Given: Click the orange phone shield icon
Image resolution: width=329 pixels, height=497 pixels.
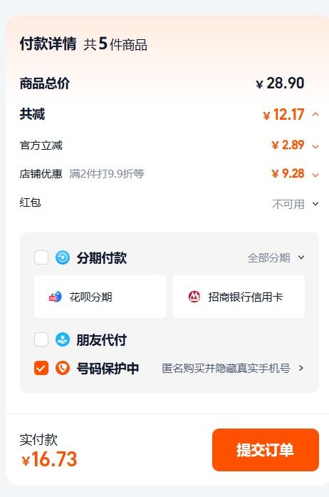Looking at the screenshot, I should coord(63,368).
